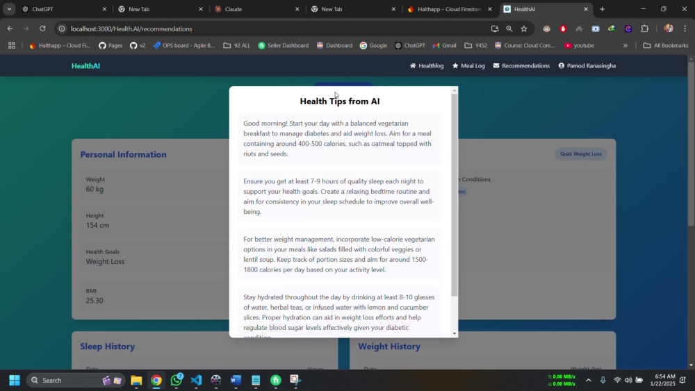Open the apps grid shortcut
The image size is (695, 391).
pyautogui.click(x=12, y=46)
